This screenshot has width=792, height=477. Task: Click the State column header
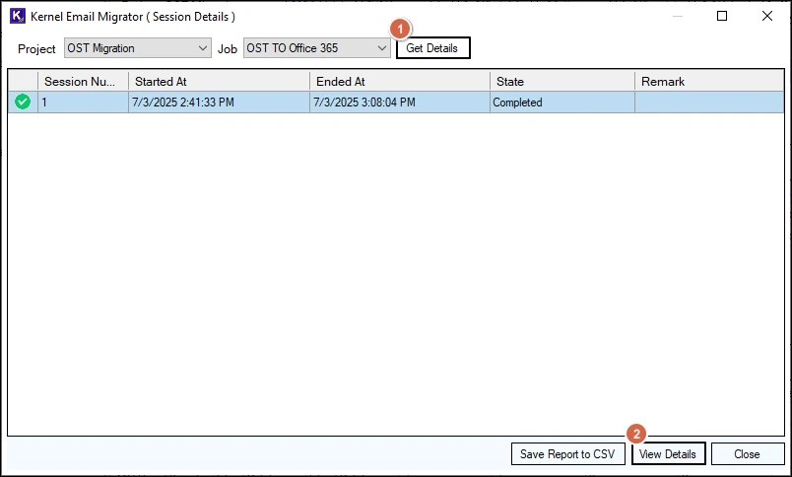coord(562,82)
